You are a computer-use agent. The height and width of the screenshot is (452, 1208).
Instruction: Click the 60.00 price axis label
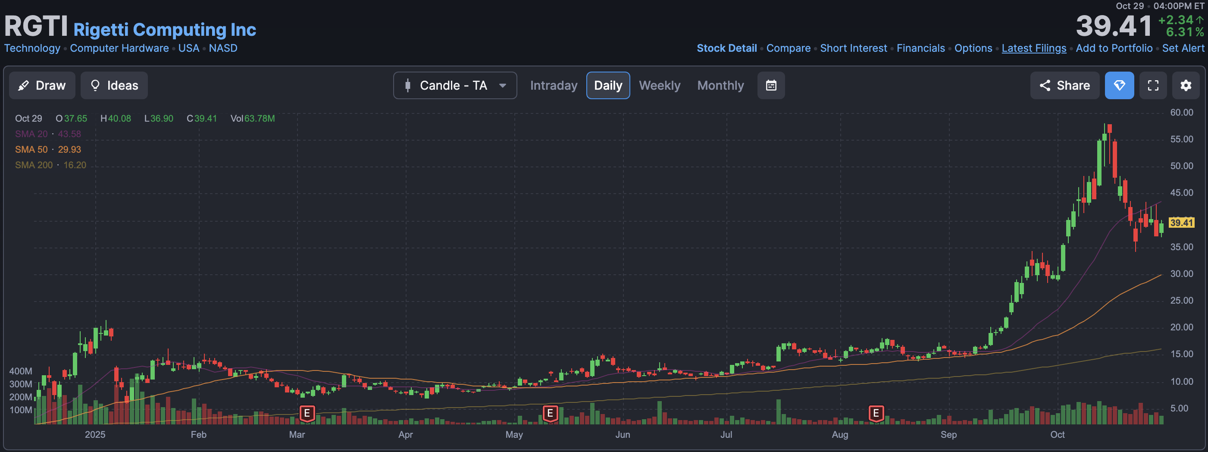pos(1181,113)
